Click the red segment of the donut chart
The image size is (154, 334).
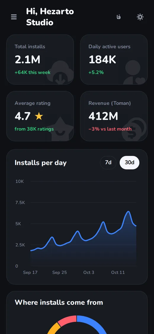68,320
